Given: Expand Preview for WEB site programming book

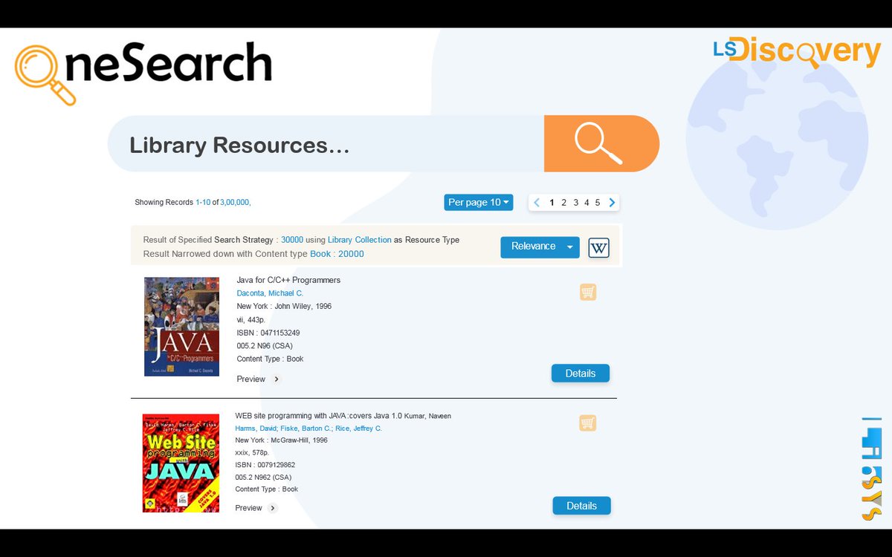Looking at the screenshot, I should (x=273, y=508).
